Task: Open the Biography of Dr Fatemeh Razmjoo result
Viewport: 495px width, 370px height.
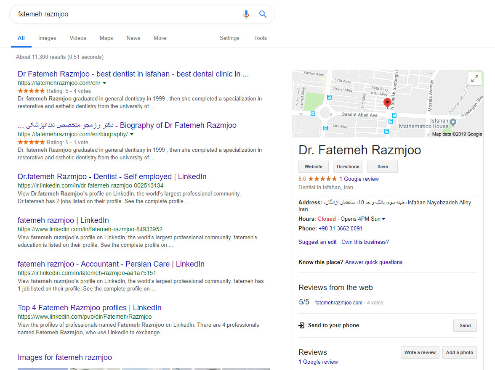Action: click(x=127, y=125)
